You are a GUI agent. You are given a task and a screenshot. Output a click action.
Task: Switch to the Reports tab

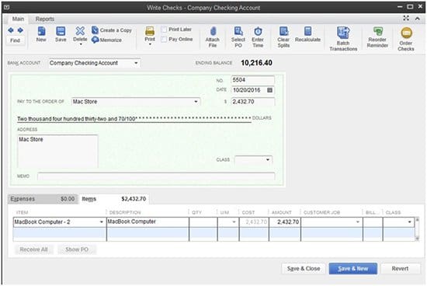pos(45,19)
